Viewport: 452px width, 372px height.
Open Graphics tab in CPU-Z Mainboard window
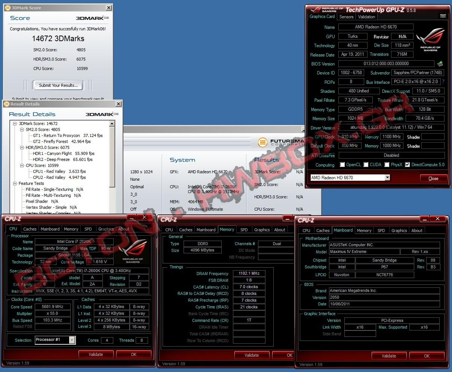399,231
